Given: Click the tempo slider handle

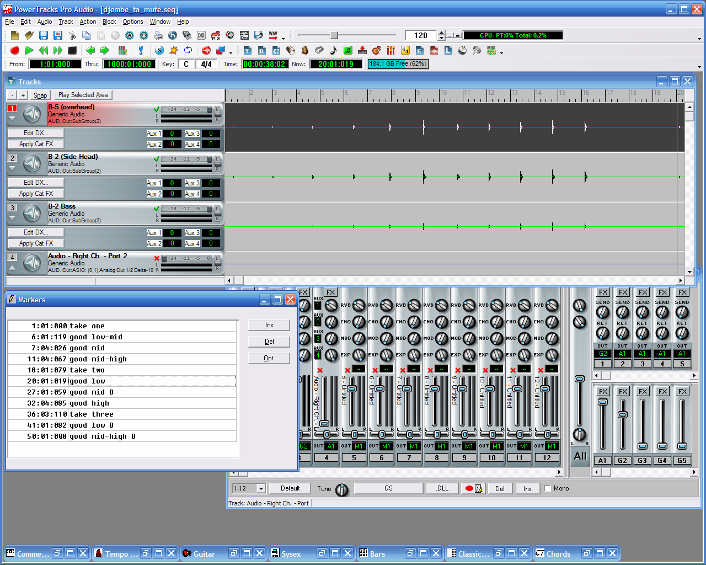Looking at the screenshot, I should (334, 35).
